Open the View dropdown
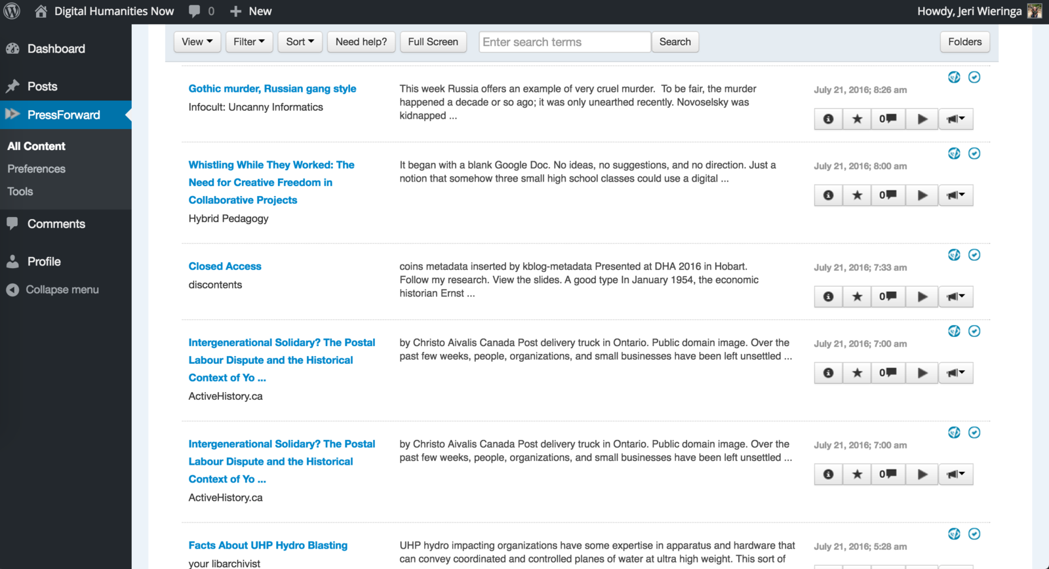The image size is (1049, 569). 197,42
